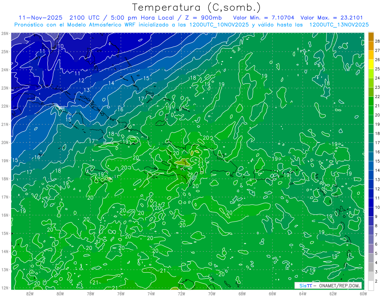Click the brown swatch above 28 on scale
This screenshot has width=386, height=298.
(x=371, y=37)
